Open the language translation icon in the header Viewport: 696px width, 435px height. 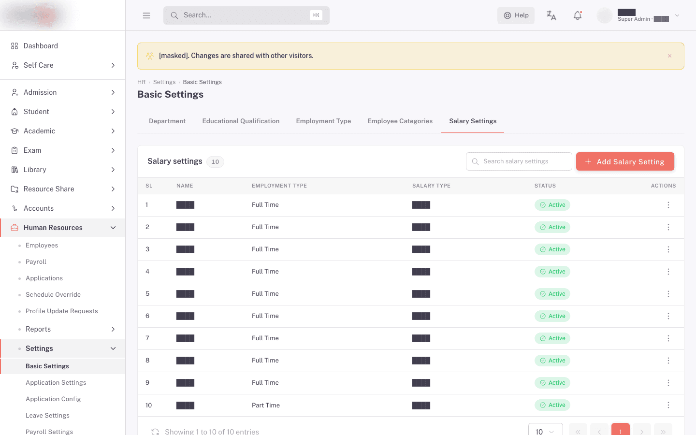pyautogui.click(x=551, y=15)
